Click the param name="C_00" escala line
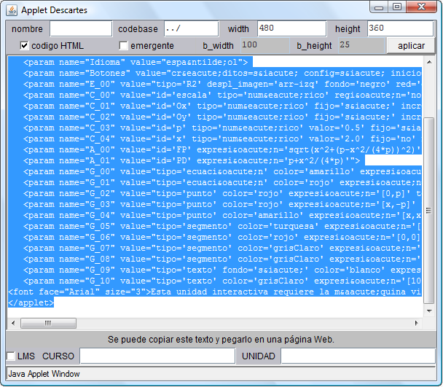Viewport: 443px width, 387px height. point(222,95)
